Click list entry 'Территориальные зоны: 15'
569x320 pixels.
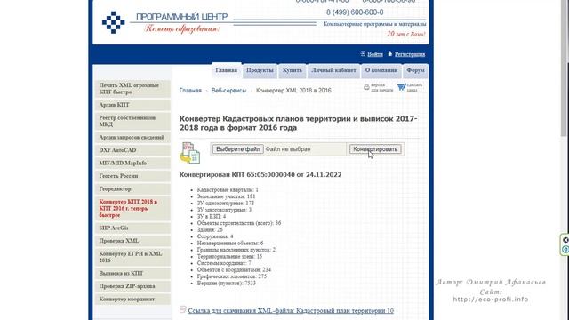(x=229, y=257)
